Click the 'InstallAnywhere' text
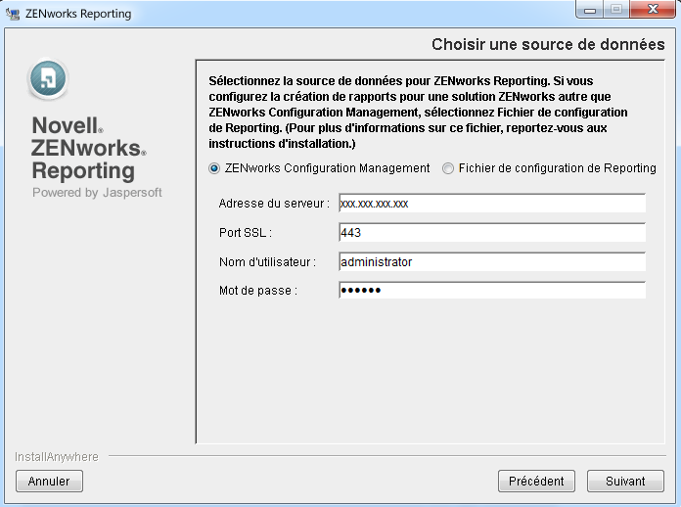Viewport: 681px width, 507px height. [57, 457]
